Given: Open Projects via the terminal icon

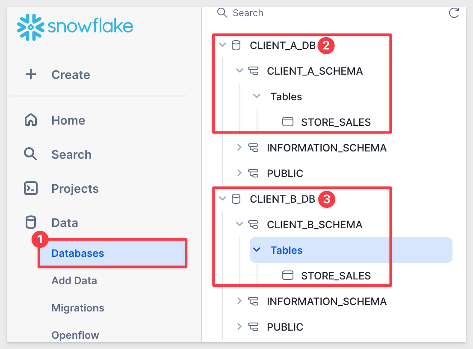Looking at the screenshot, I should click(x=31, y=188).
